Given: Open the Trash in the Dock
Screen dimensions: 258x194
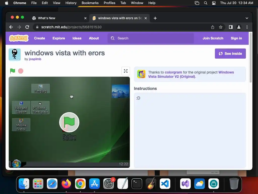Looking at the screenshot, I should pos(234,184).
